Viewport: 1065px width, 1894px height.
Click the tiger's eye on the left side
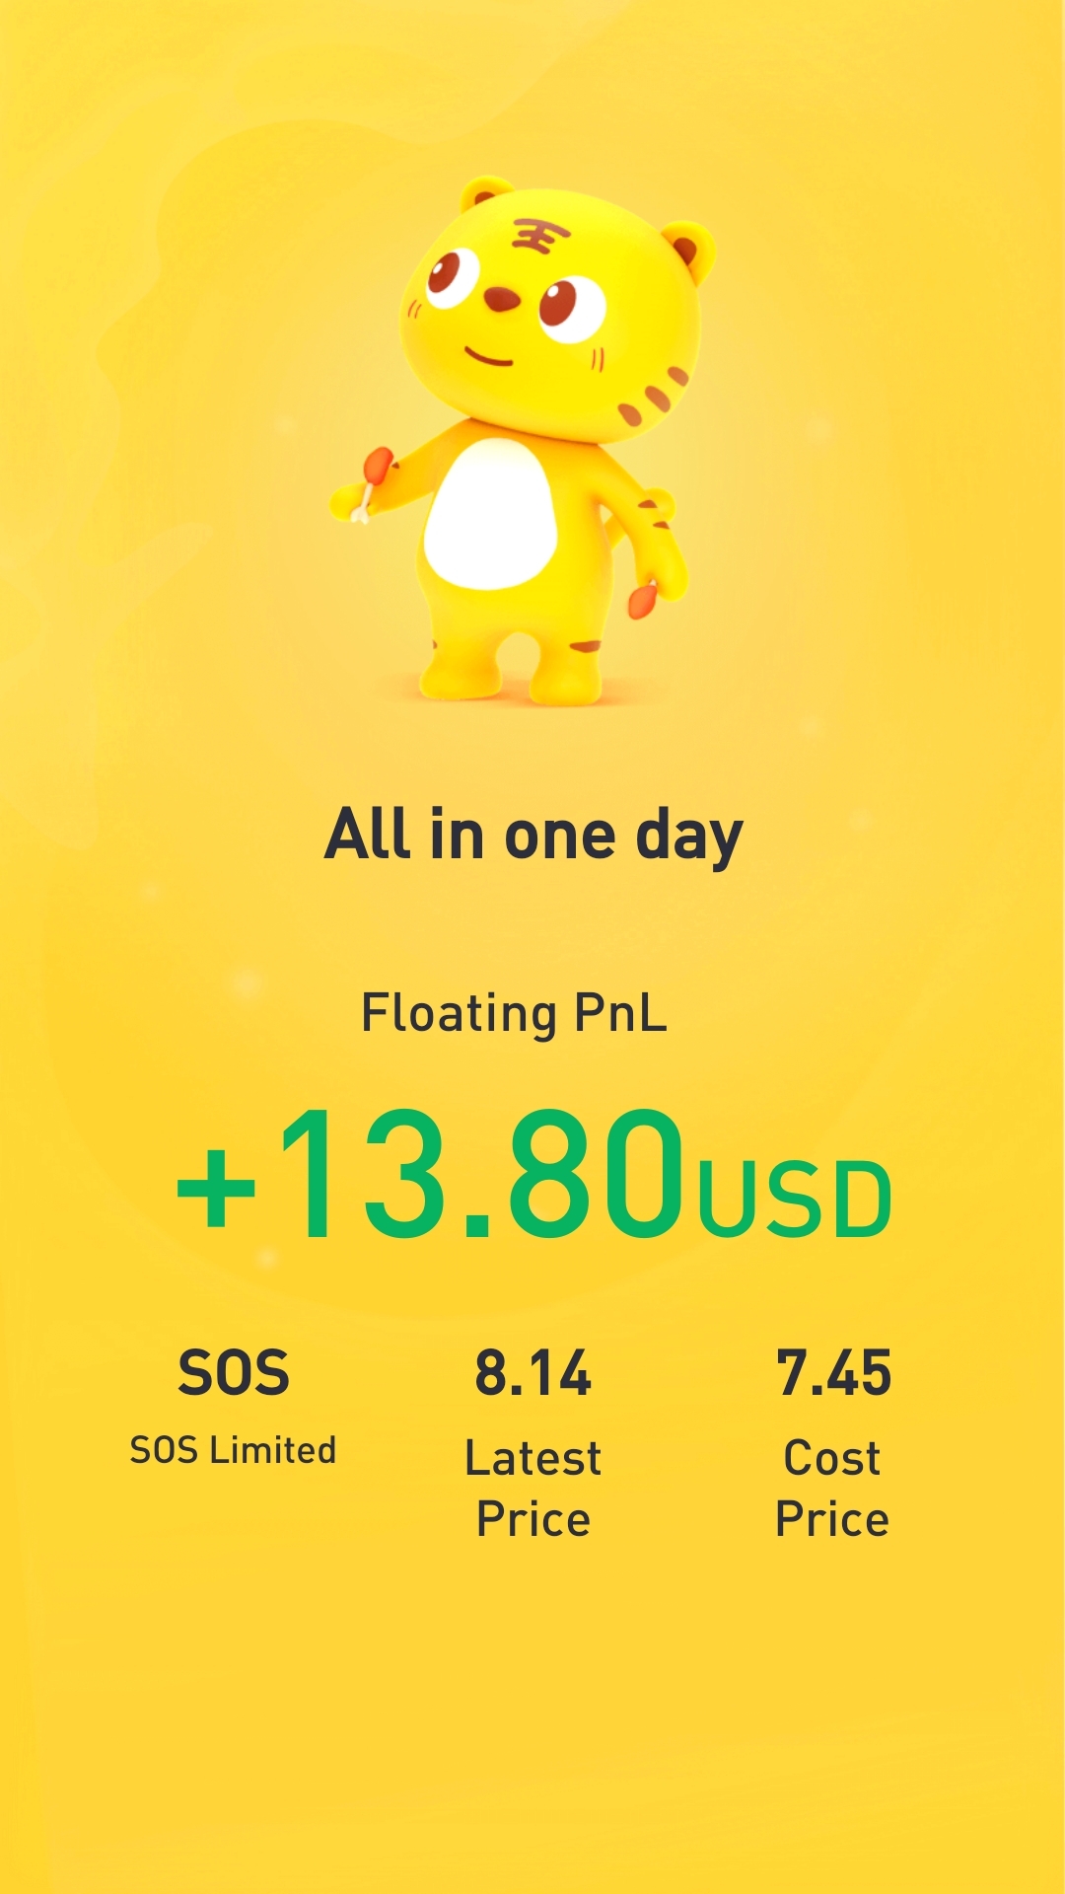452,275
